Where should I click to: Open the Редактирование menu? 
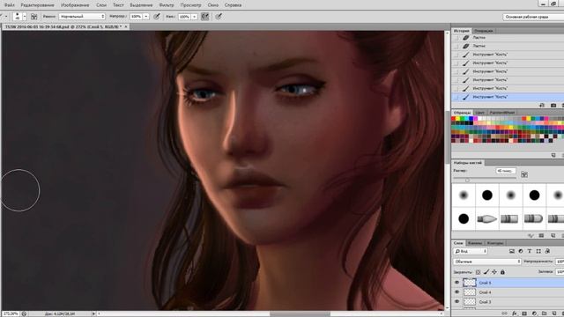(37, 5)
